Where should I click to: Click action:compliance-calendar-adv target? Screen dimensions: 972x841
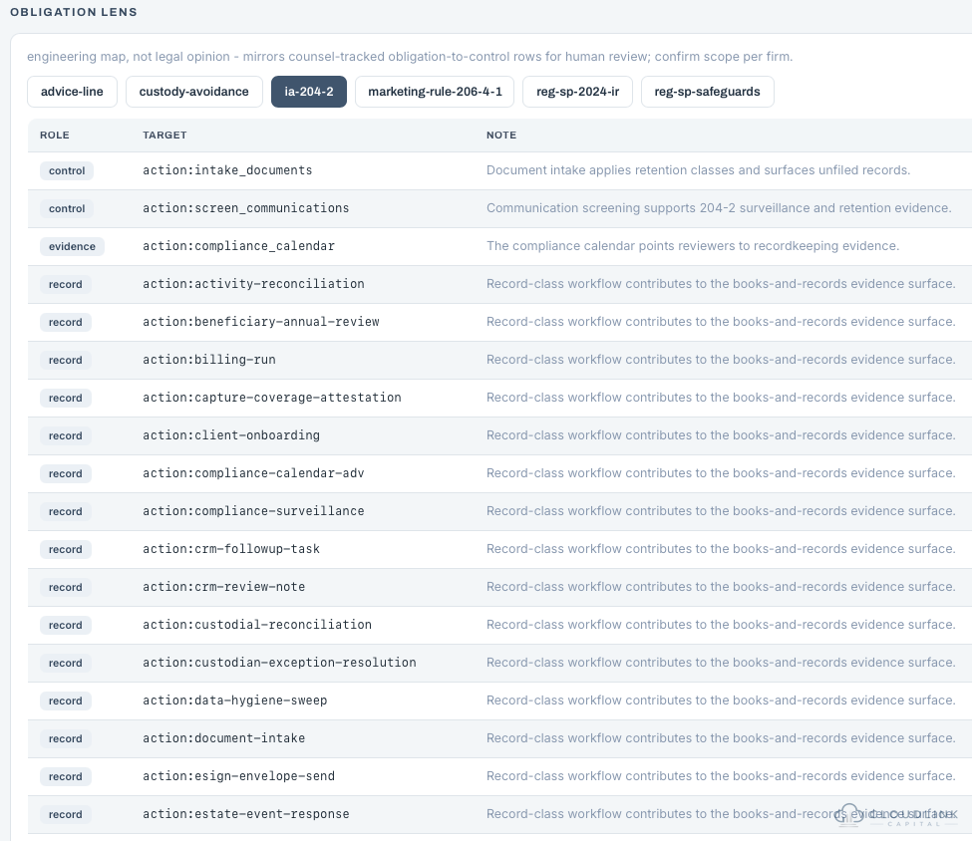click(253, 473)
